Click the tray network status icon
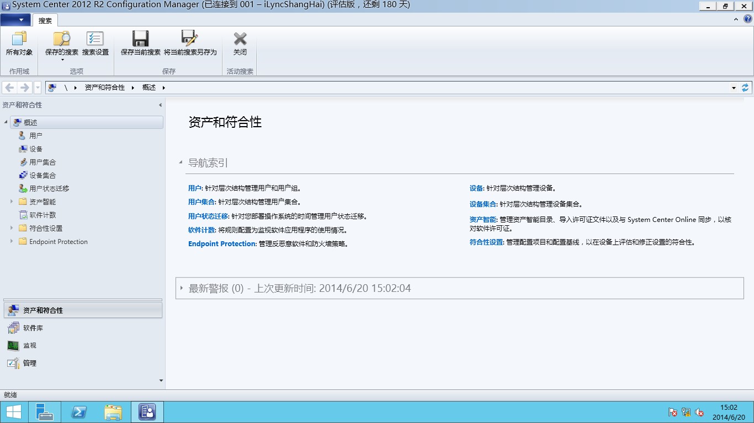754x423 pixels. pyautogui.click(x=686, y=412)
